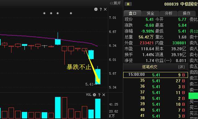Click the 7.01 price axis label
This screenshot has height=119, width=198.
[x=113, y=18]
